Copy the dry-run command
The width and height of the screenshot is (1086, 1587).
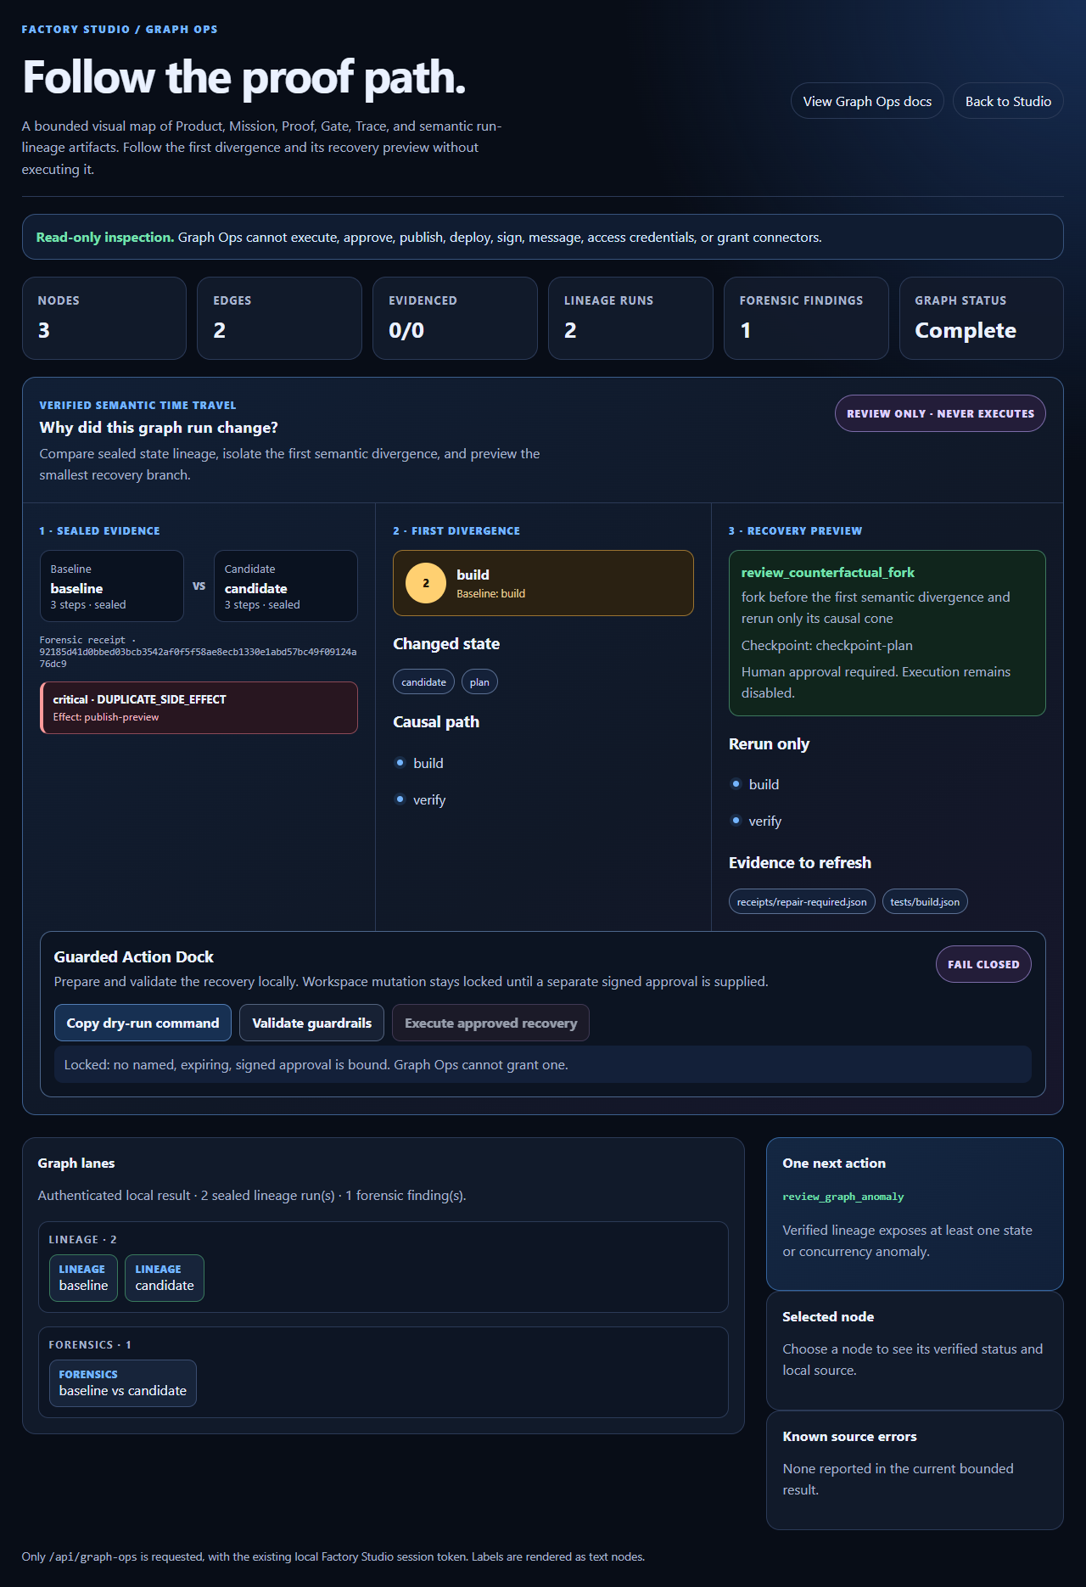coord(143,1023)
